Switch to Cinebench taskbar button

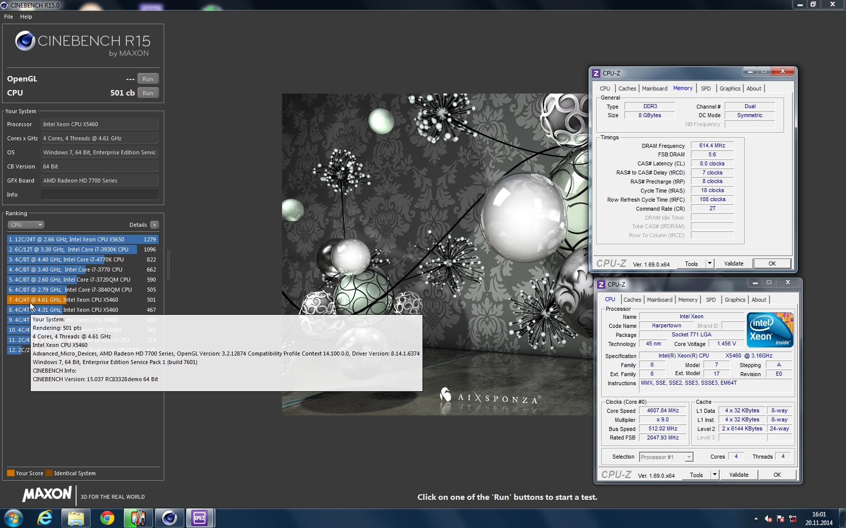pyautogui.click(x=169, y=518)
